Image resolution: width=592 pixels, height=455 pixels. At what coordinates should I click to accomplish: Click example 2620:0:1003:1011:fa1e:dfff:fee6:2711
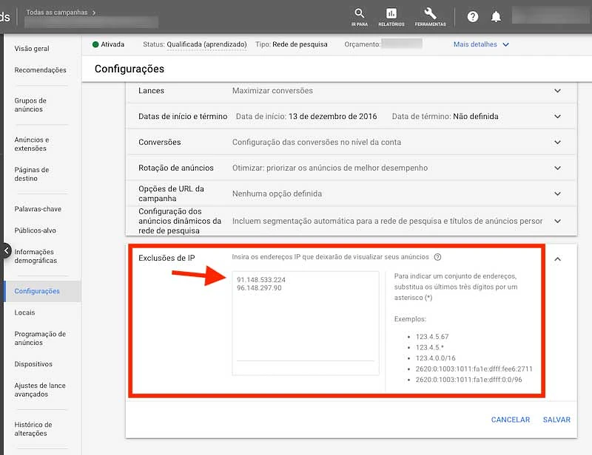coord(474,369)
